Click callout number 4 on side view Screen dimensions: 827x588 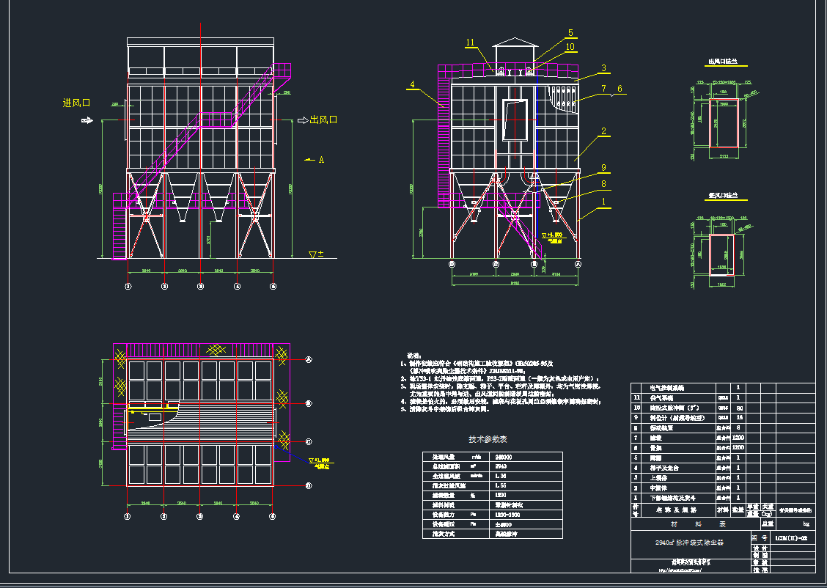point(412,85)
